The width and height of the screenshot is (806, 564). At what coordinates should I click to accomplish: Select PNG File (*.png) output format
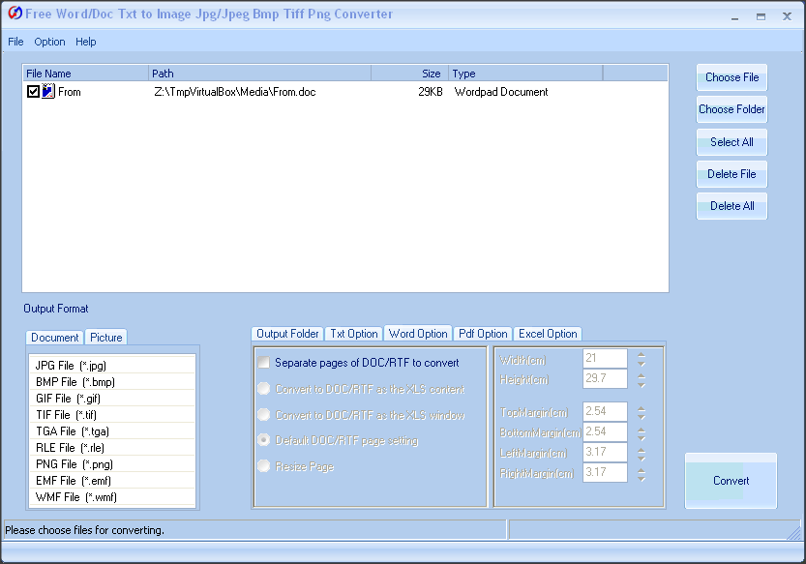click(x=75, y=464)
